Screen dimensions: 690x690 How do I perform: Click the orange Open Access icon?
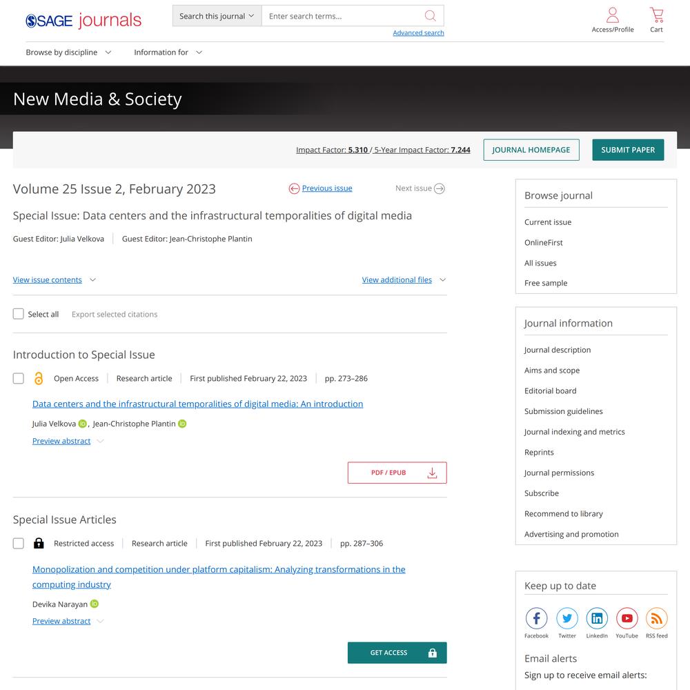(x=39, y=378)
